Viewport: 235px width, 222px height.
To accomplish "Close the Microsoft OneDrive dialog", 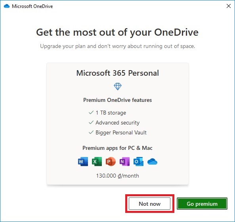I will coord(229,6).
